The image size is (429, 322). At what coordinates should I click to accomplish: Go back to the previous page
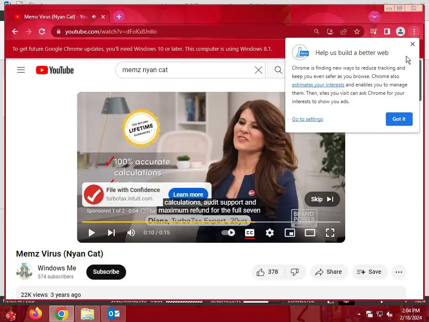[x=15, y=31]
